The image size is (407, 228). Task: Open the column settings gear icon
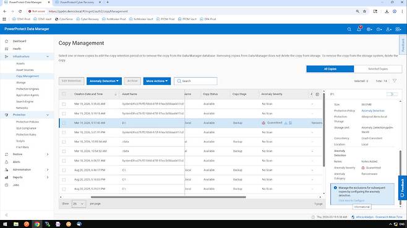tap(317, 94)
